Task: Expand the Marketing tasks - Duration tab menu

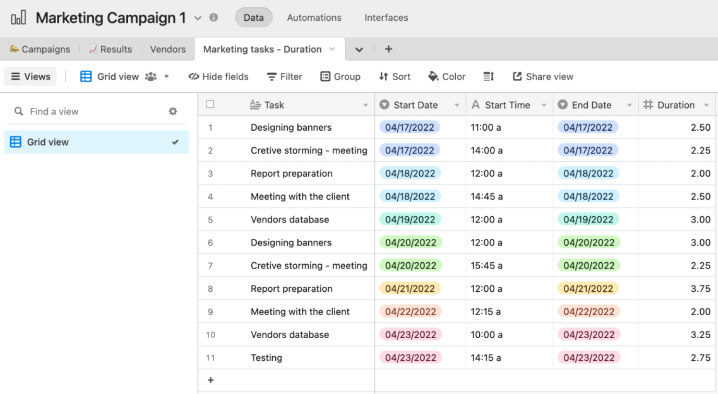Action: (332, 49)
